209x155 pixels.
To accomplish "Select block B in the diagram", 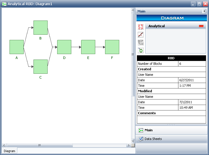I will (x=40, y=27).
